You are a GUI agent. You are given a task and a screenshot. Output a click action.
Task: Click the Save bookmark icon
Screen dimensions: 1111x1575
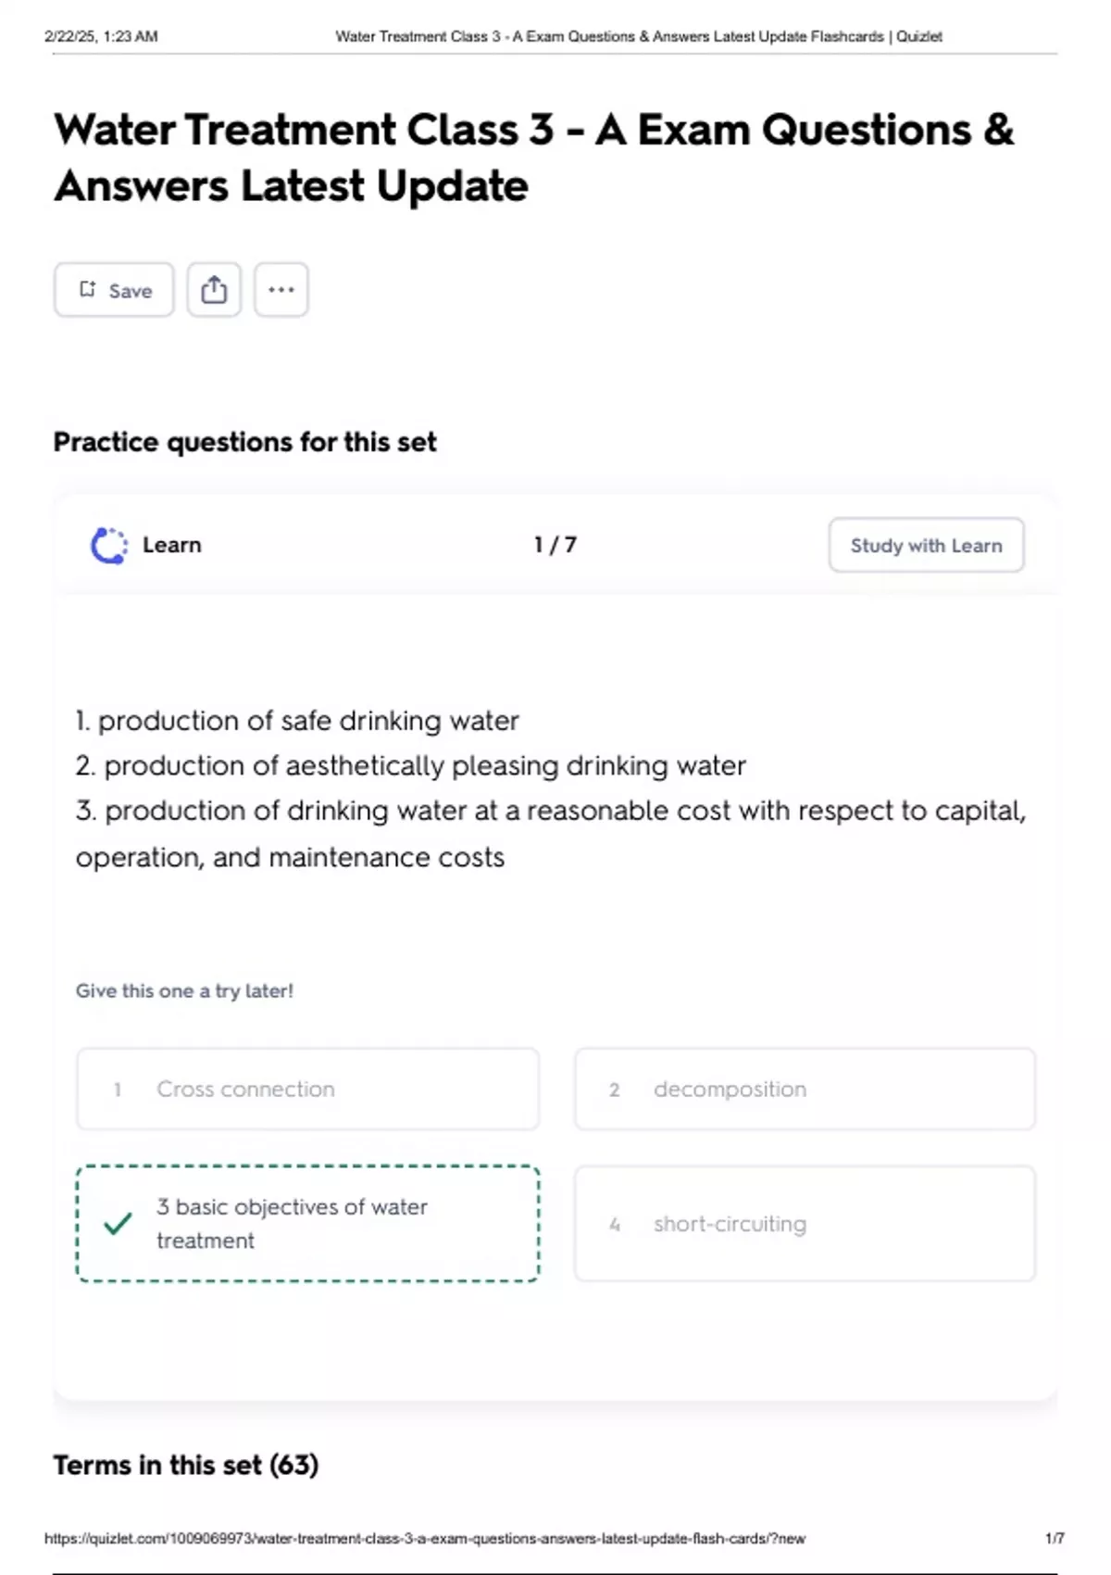coord(88,288)
